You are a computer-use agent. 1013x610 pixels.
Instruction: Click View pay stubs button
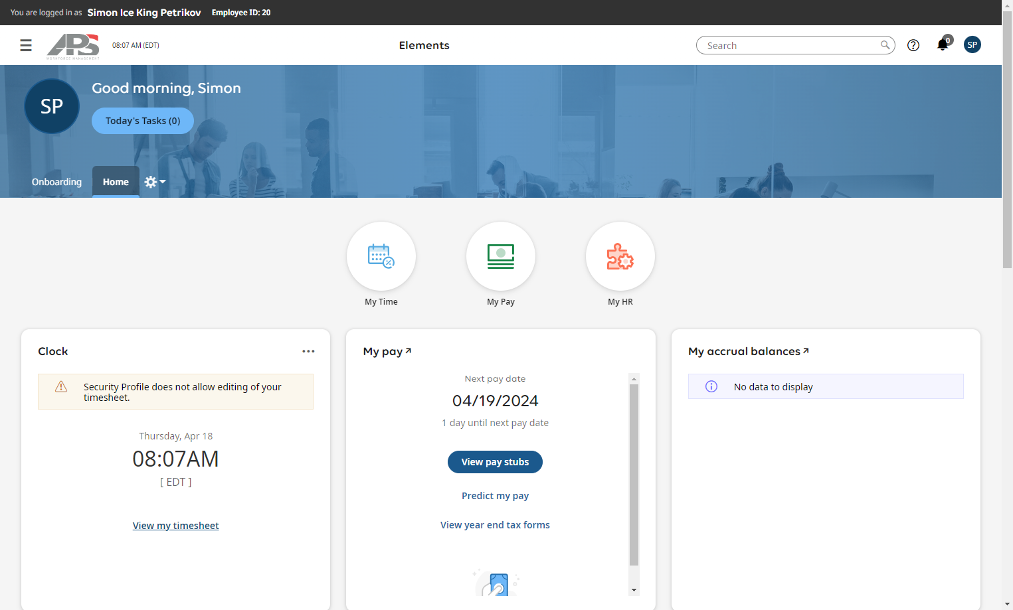coord(495,462)
